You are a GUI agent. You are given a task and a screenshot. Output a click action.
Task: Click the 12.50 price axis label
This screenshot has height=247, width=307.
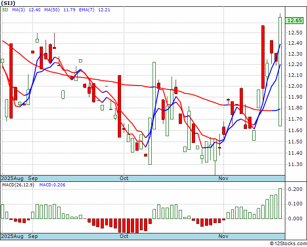tap(295, 33)
